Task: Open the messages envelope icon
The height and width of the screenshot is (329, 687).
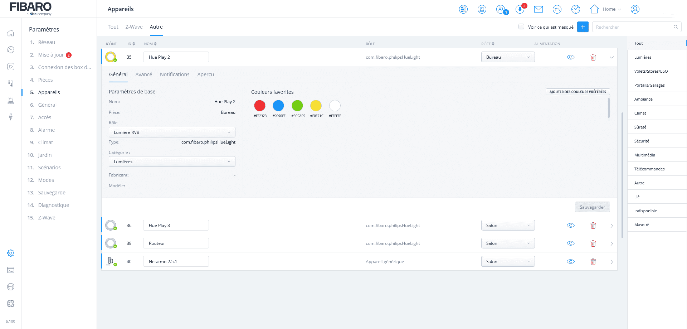Action: (x=539, y=9)
